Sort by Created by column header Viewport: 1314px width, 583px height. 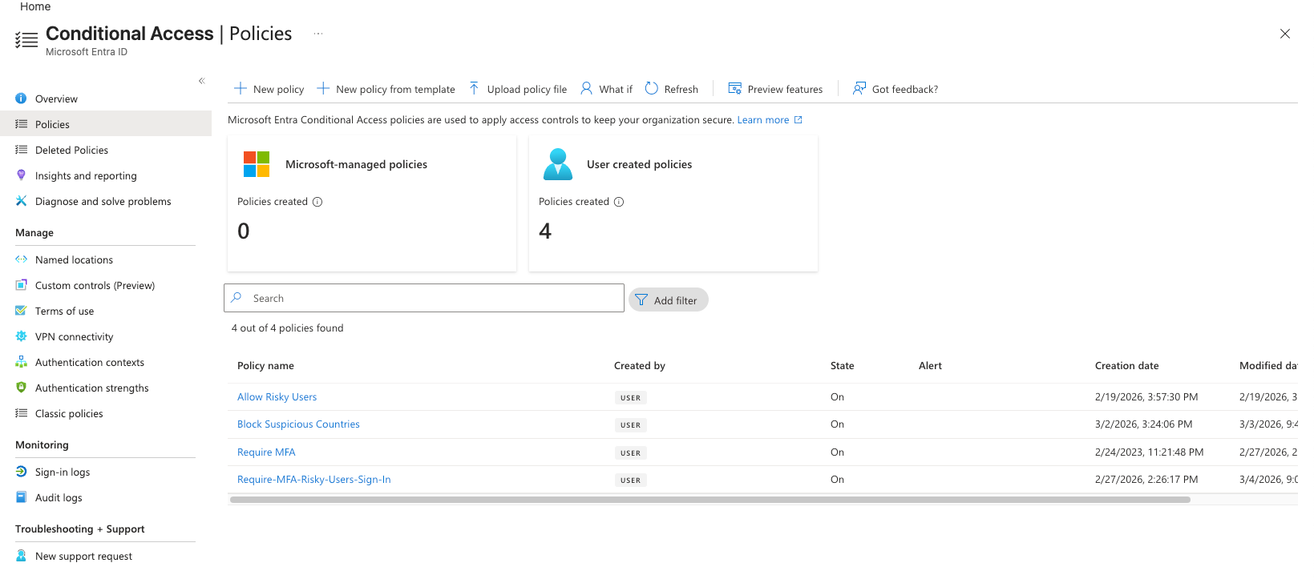click(640, 366)
